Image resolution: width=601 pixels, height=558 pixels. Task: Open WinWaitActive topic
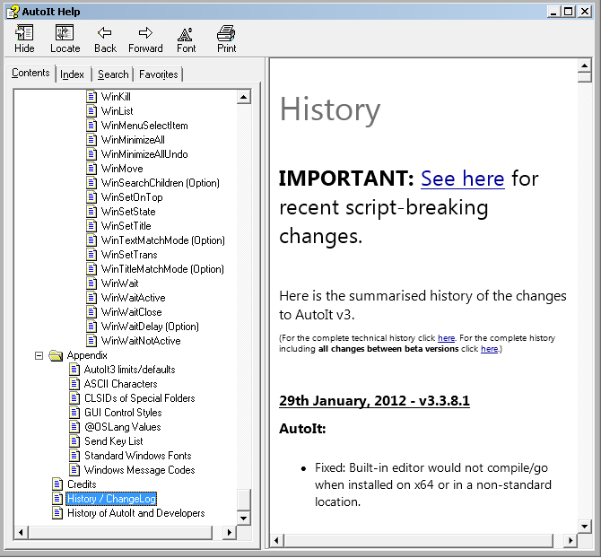[133, 298]
